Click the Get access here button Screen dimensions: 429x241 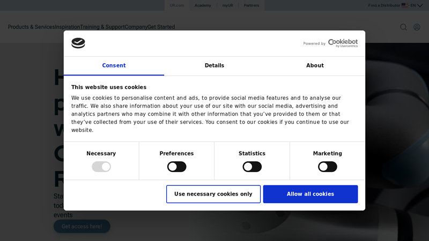[82, 226]
